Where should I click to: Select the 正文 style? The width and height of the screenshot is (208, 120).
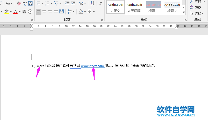coord(115,7)
